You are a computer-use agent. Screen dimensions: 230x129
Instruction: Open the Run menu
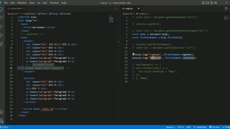coord(45,3)
